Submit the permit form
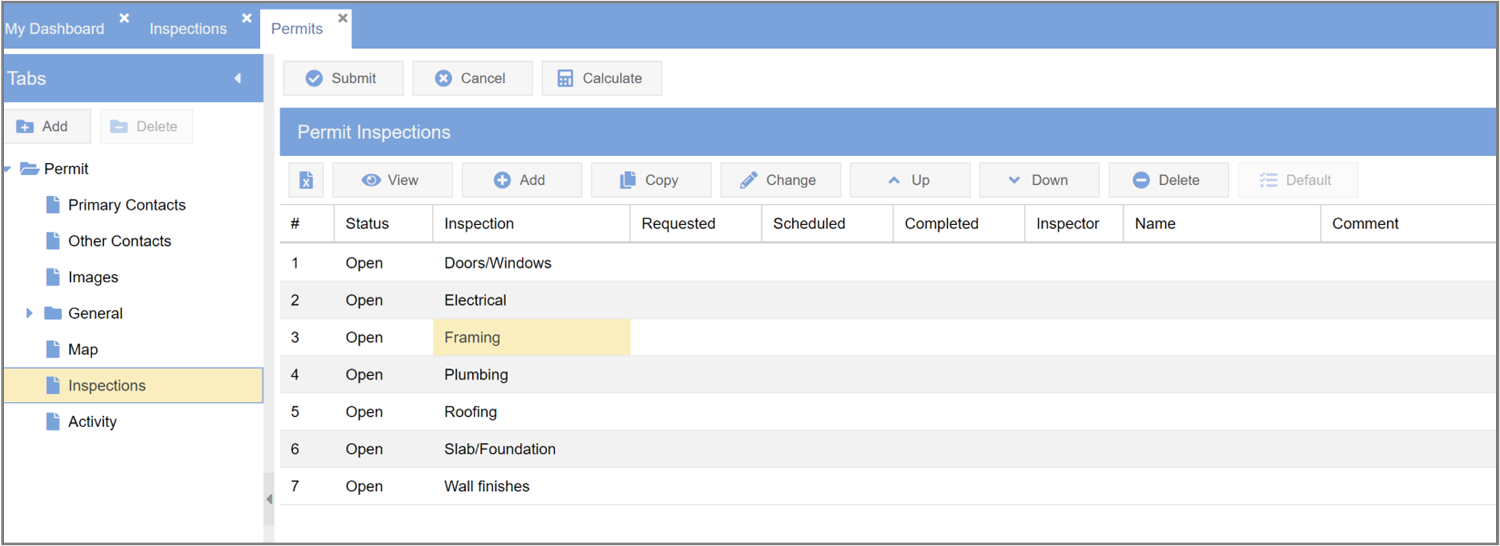1500x546 pixels. [343, 78]
